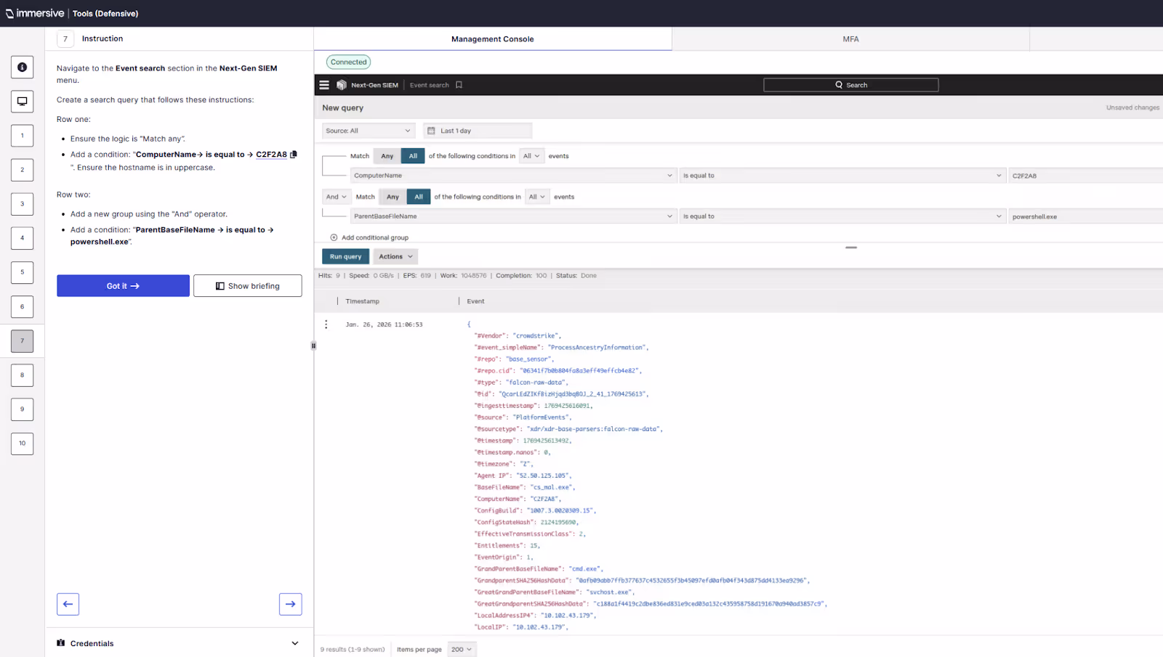1163x657 pixels.
Task: Open the Actions dropdown
Action: [x=395, y=256]
